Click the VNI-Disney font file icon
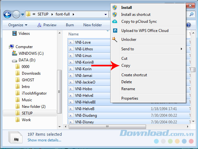Viewport: 198px width, 149px height. point(71,122)
